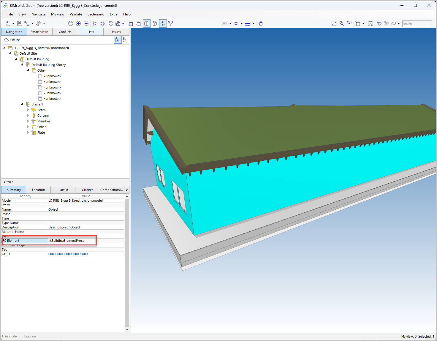Click the fly-through navigation mode icon

(x=171, y=23)
